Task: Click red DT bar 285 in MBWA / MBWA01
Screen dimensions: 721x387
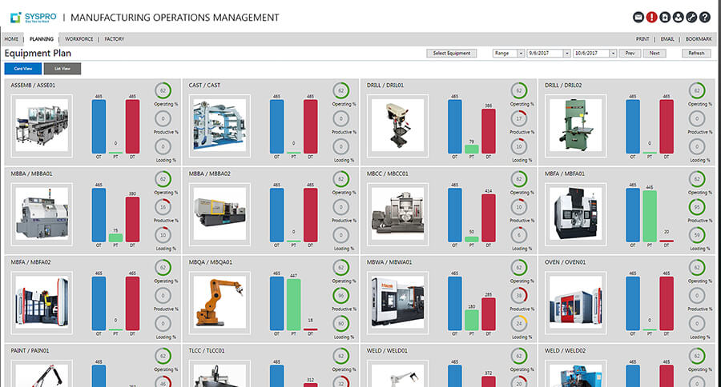Action: click(x=489, y=314)
